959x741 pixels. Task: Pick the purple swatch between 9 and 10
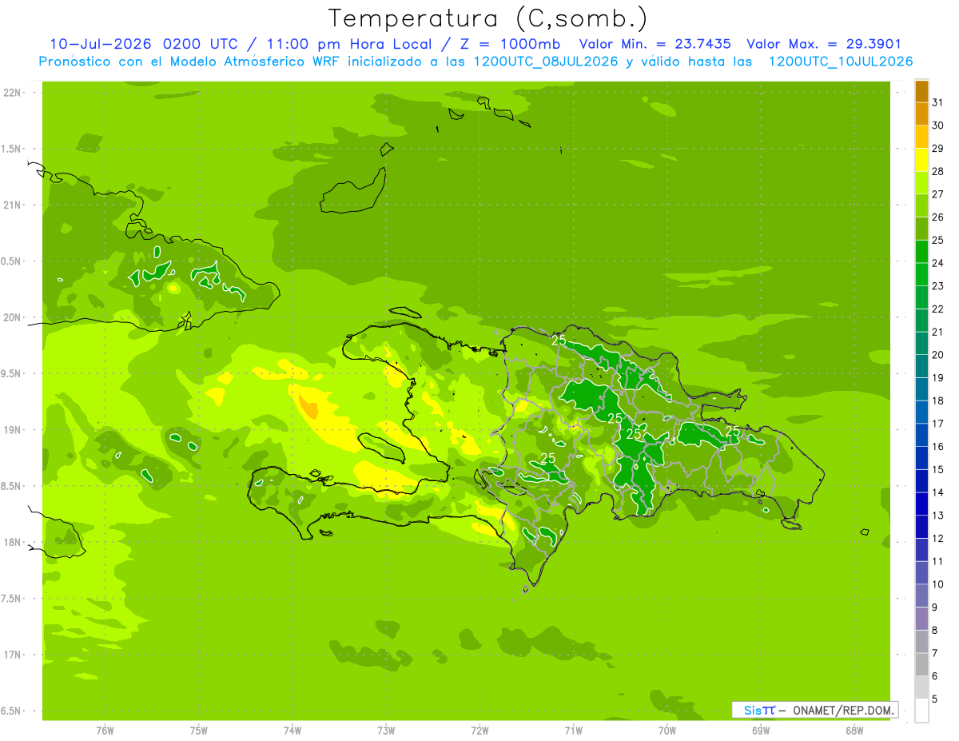coord(921,596)
